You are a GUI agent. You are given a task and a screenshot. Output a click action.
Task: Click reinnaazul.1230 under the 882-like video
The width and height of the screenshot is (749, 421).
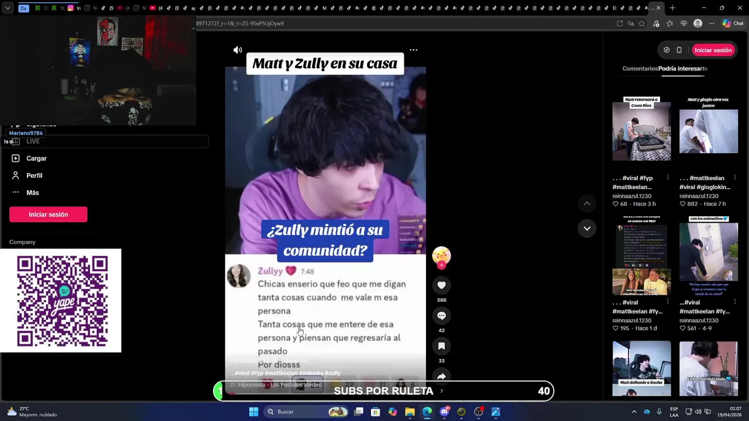[699, 196]
